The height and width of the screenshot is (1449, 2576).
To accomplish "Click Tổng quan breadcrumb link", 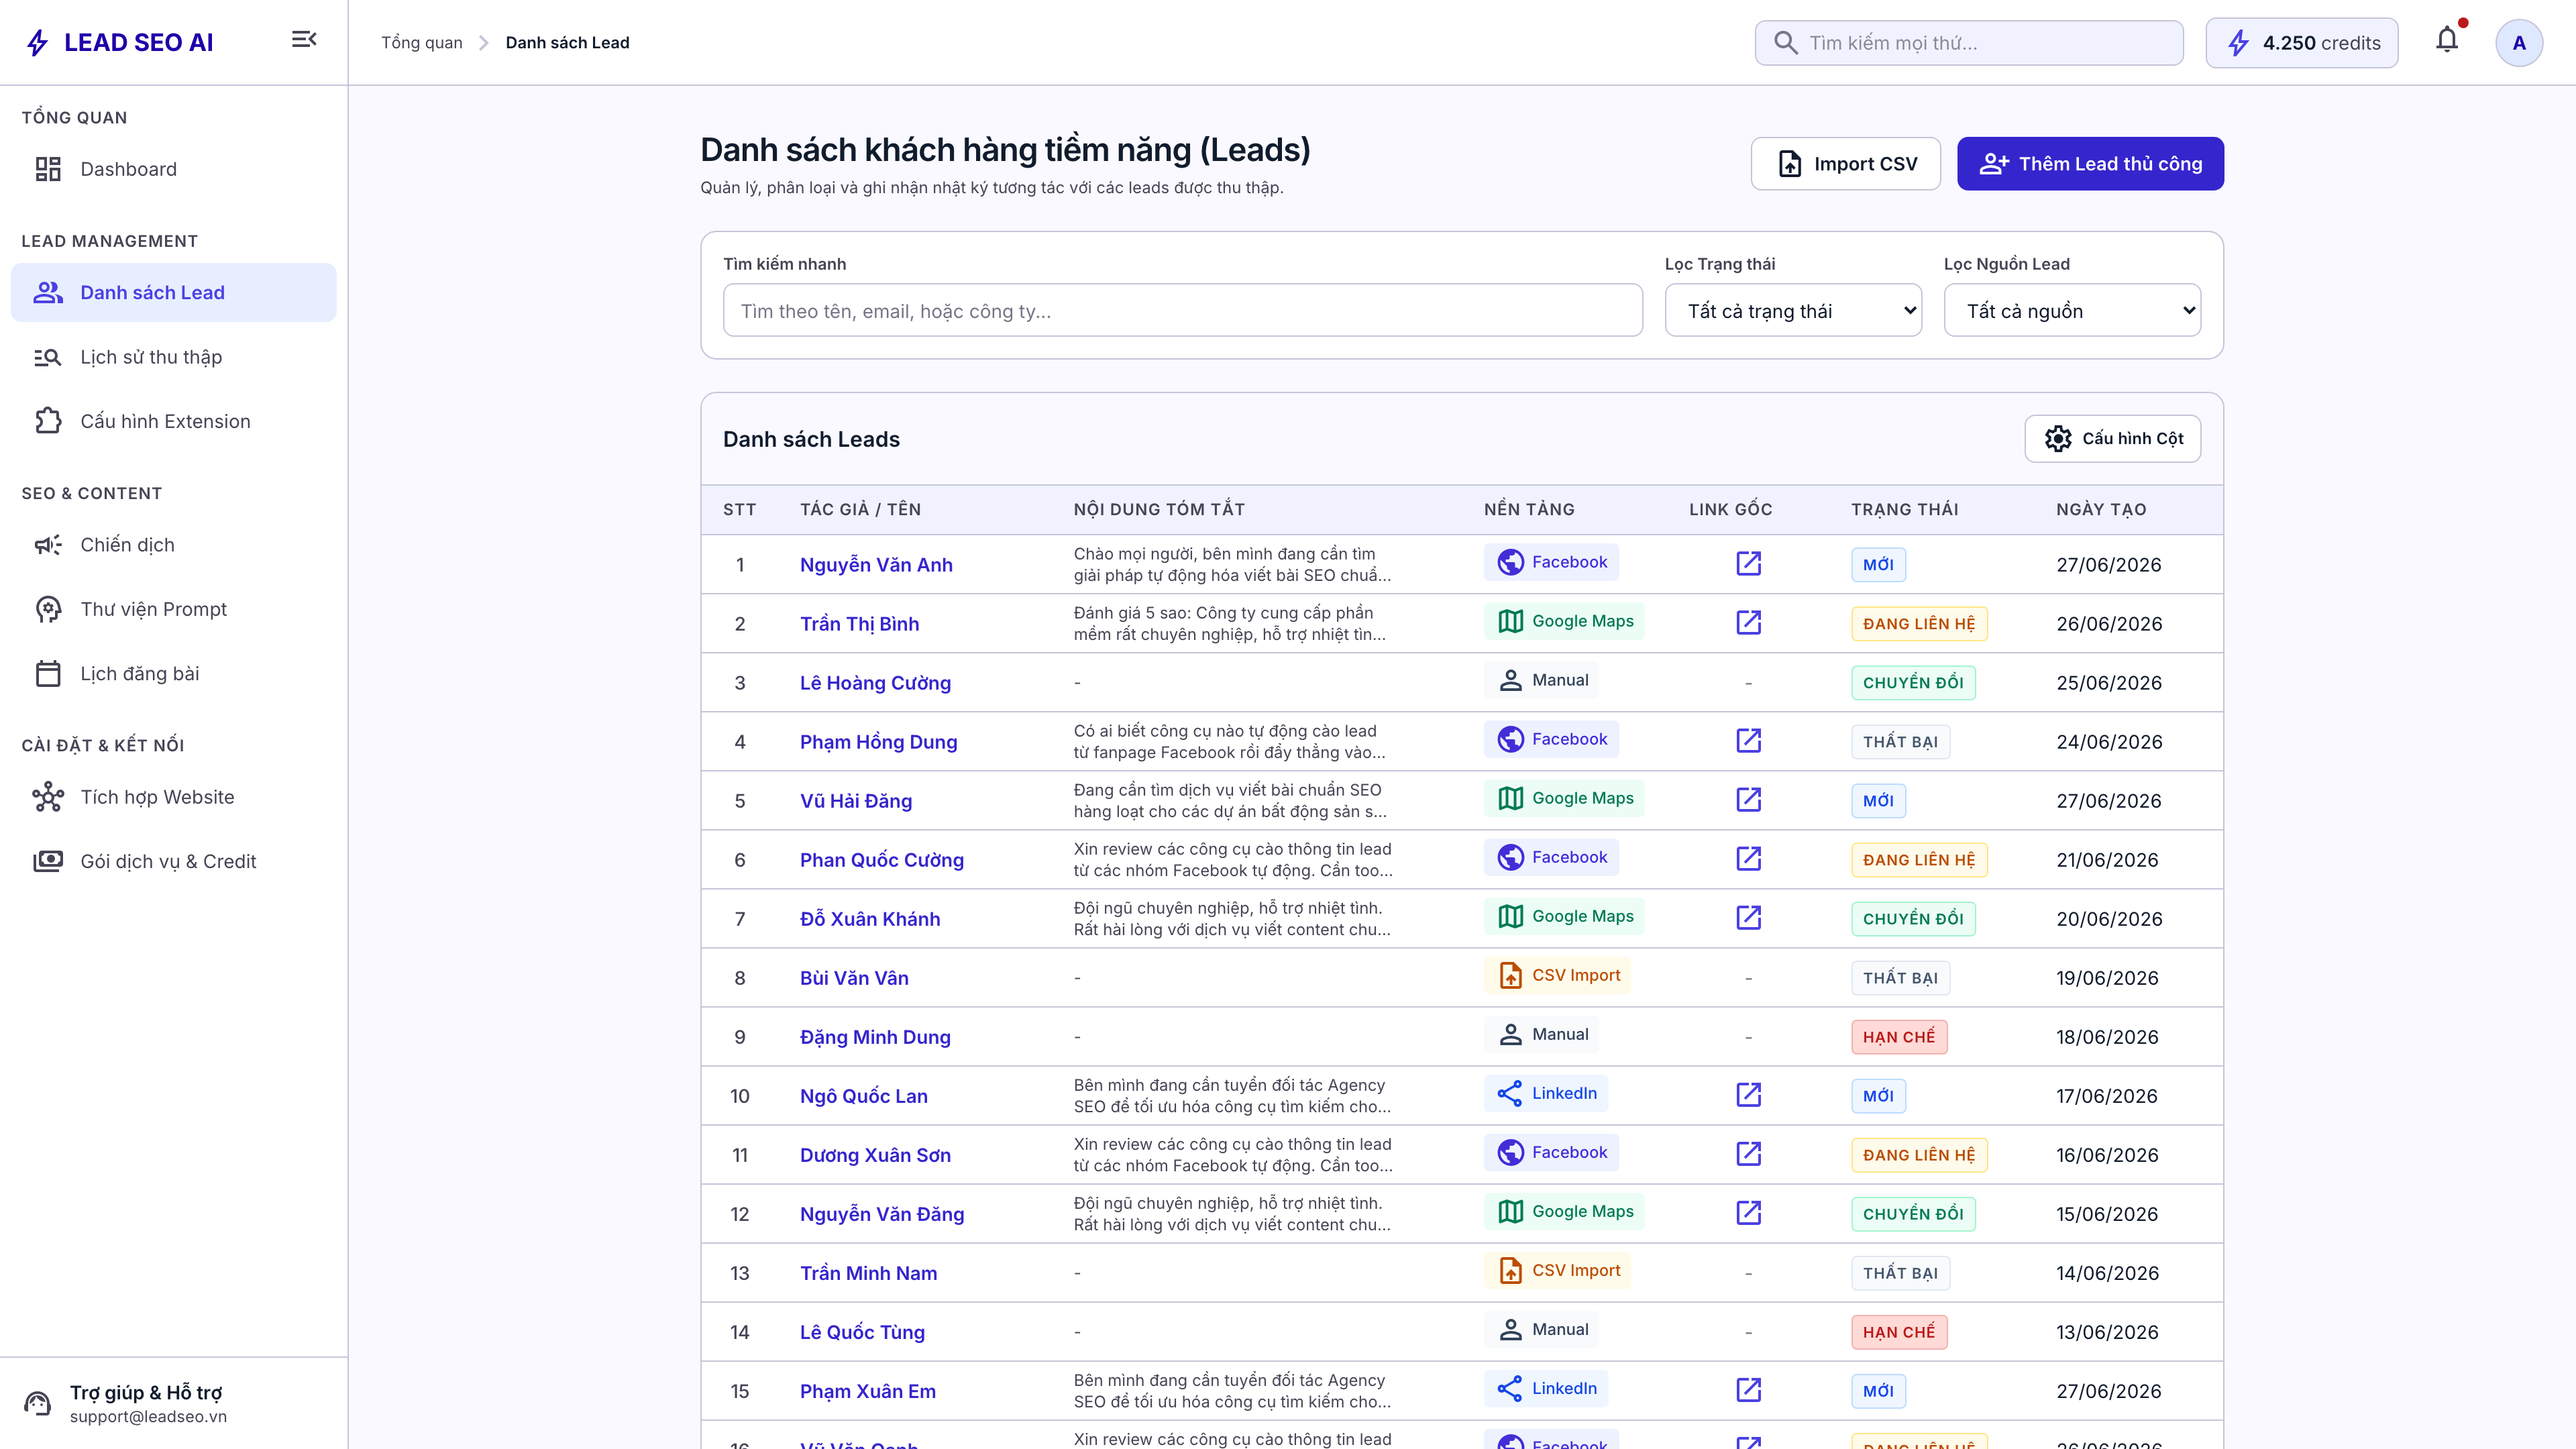I will [421, 42].
